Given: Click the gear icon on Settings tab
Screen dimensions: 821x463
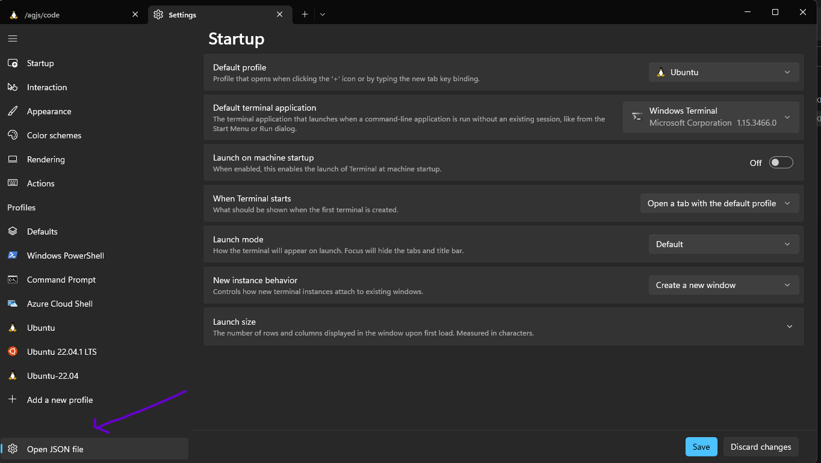Looking at the screenshot, I should [158, 14].
